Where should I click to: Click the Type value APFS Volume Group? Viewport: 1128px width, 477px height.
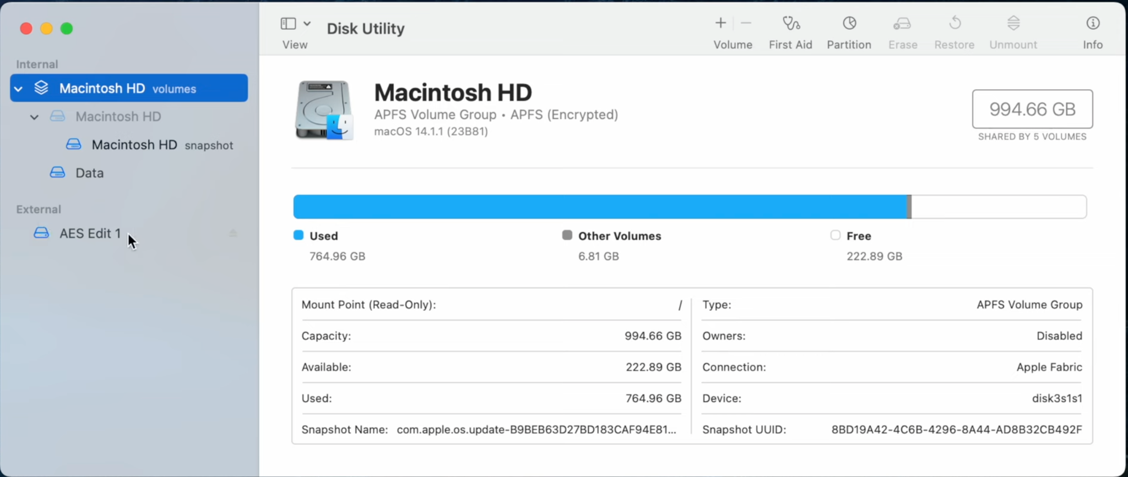(1029, 305)
